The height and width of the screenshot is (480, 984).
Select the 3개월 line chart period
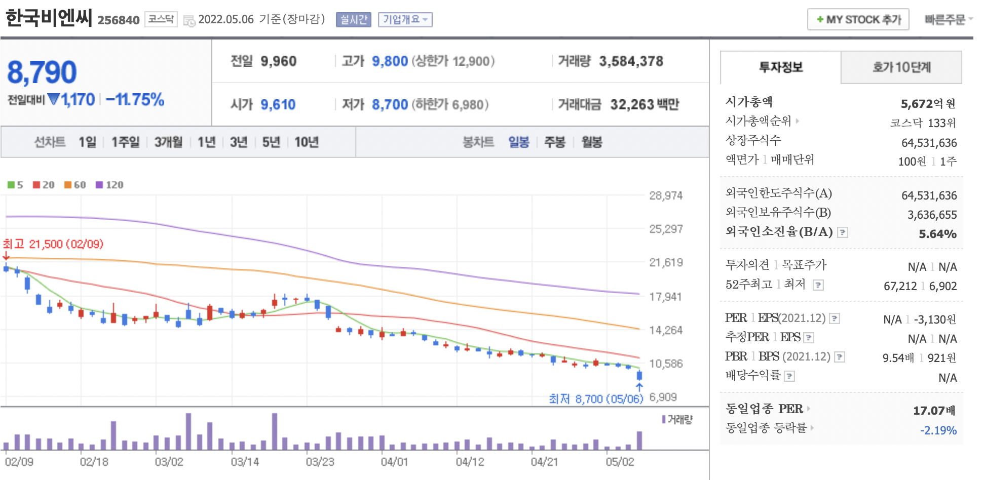[168, 142]
